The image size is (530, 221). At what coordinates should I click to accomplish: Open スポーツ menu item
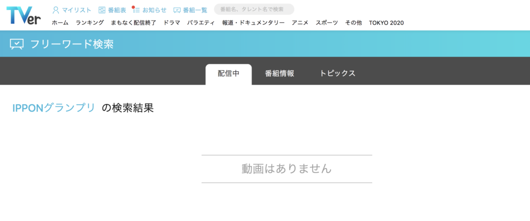(327, 23)
